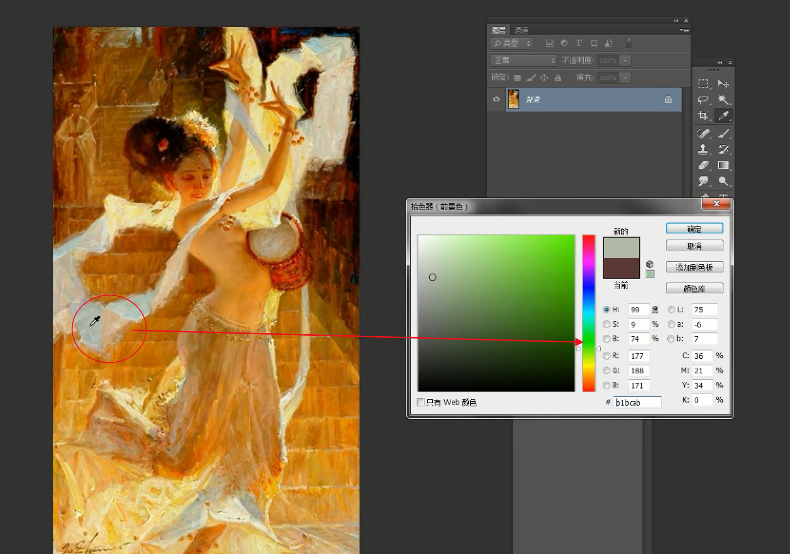The height and width of the screenshot is (554, 790).
Task: Select the Move tool
Action: pyautogui.click(x=723, y=84)
